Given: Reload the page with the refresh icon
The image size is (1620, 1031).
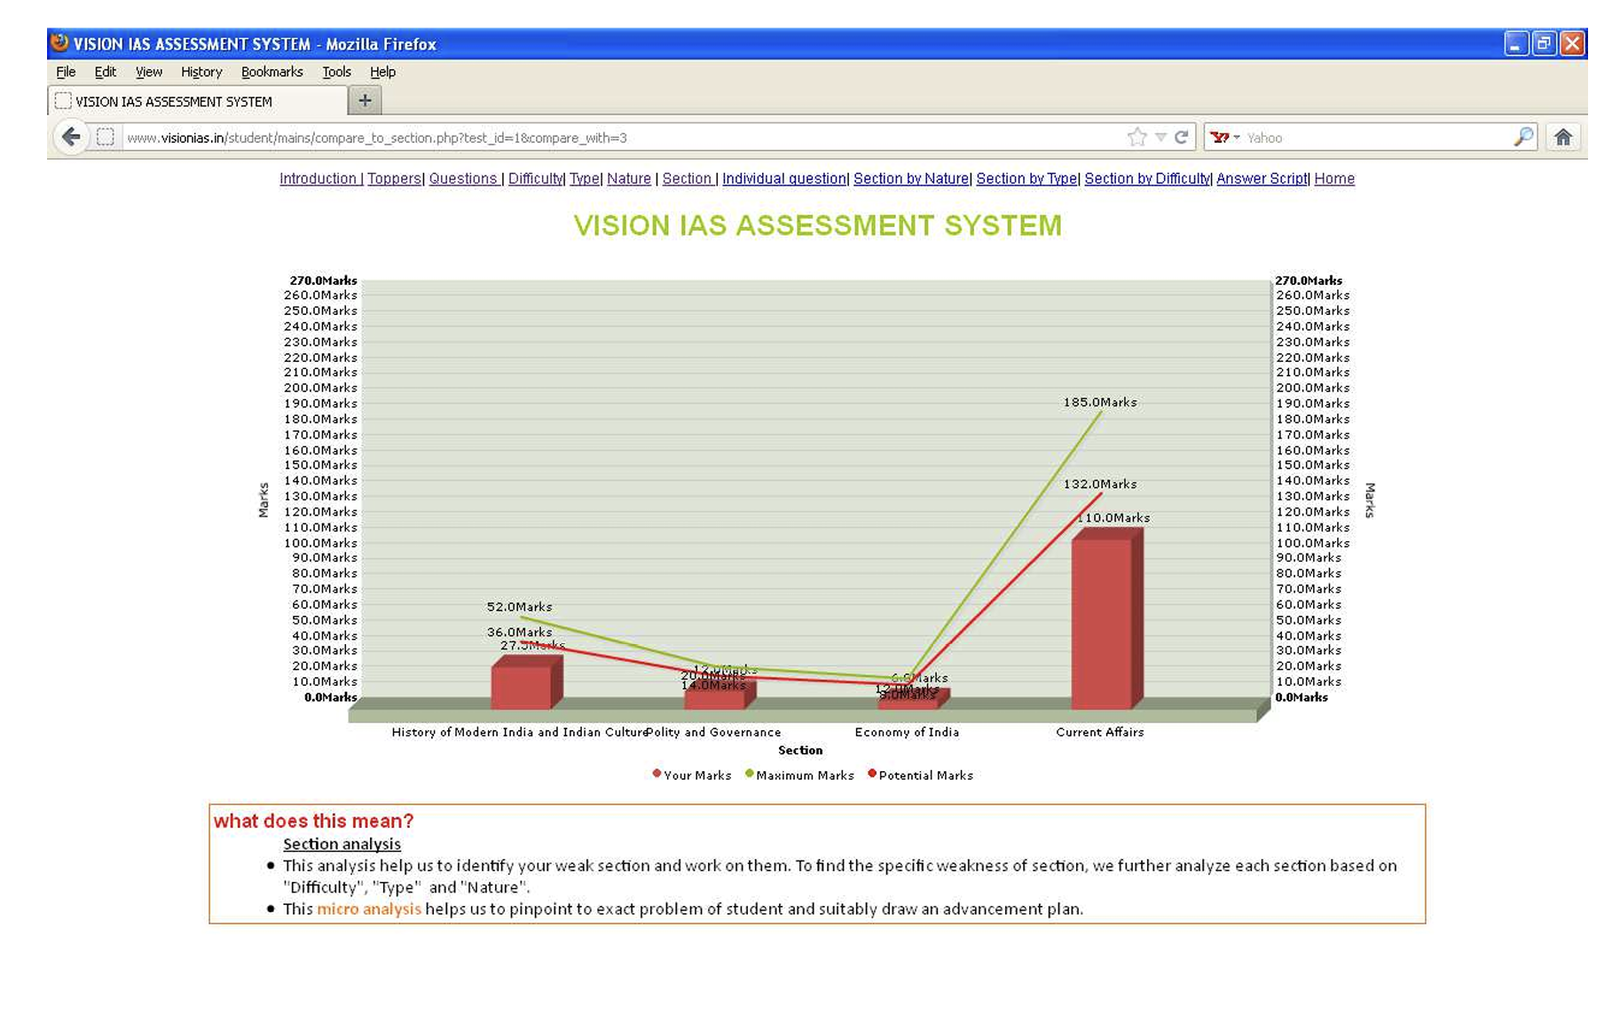Looking at the screenshot, I should [x=1181, y=137].
